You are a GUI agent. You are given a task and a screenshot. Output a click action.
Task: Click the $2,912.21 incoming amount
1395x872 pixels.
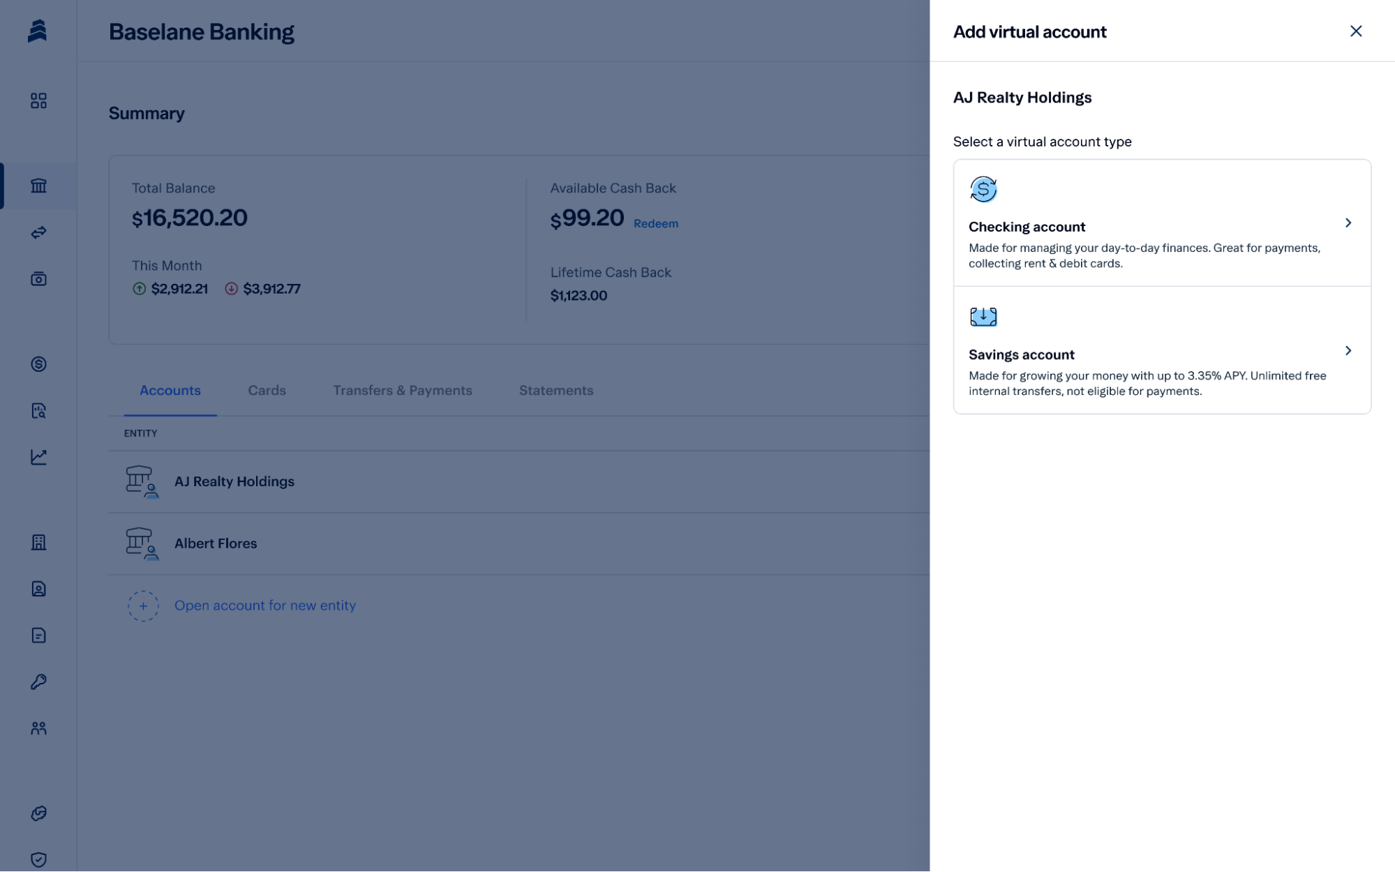179,289
